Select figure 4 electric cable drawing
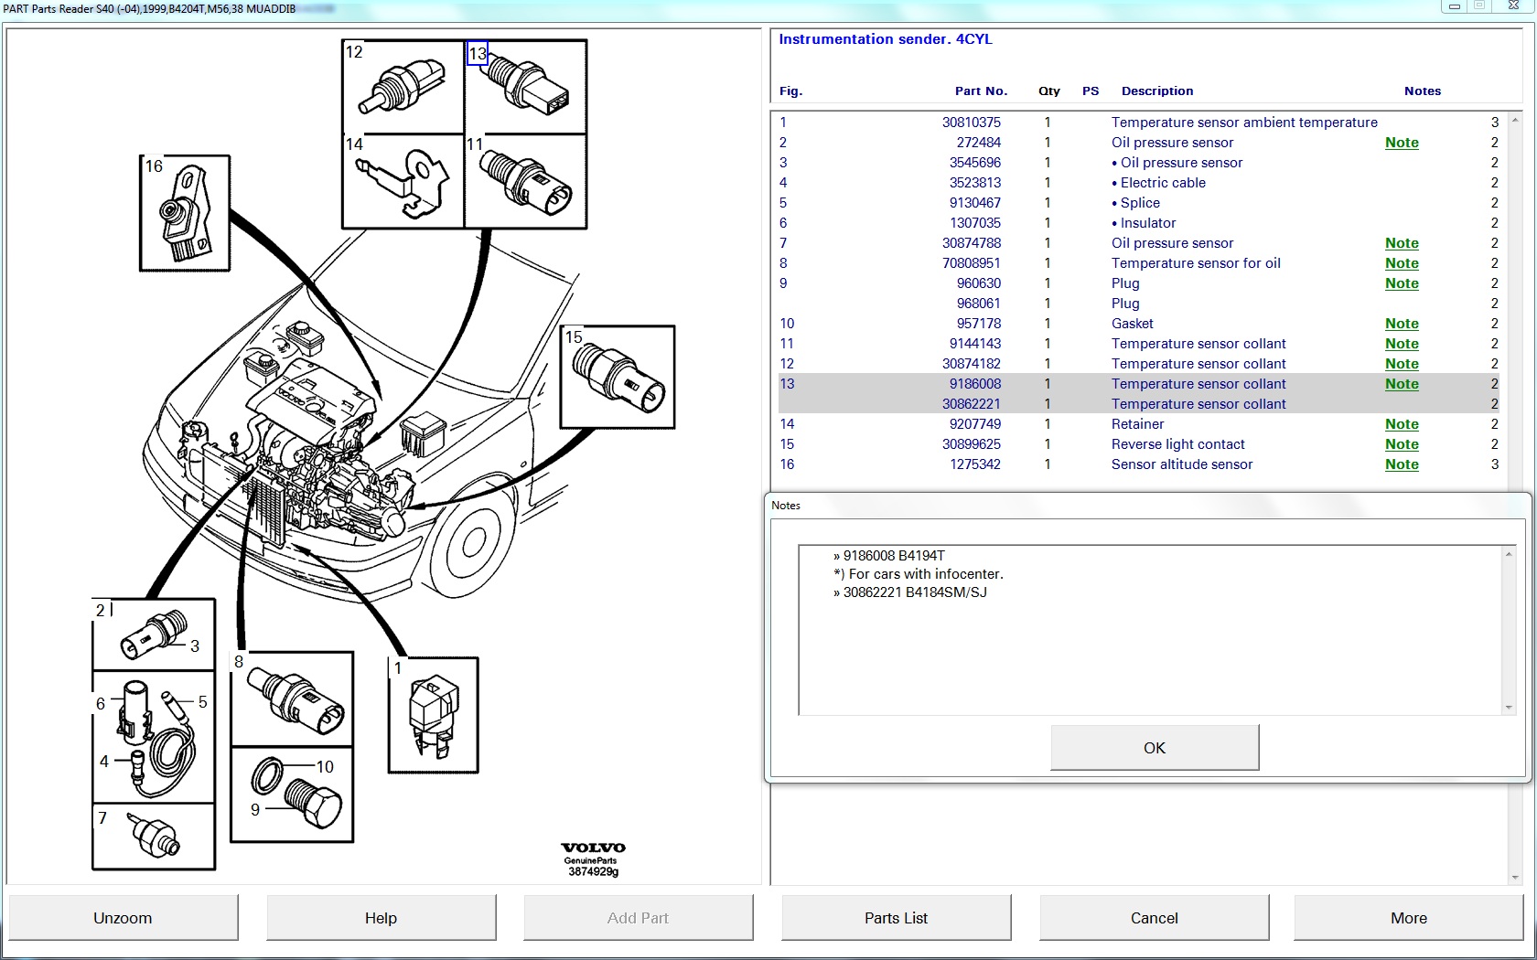1537x960 pixels. 138,766
